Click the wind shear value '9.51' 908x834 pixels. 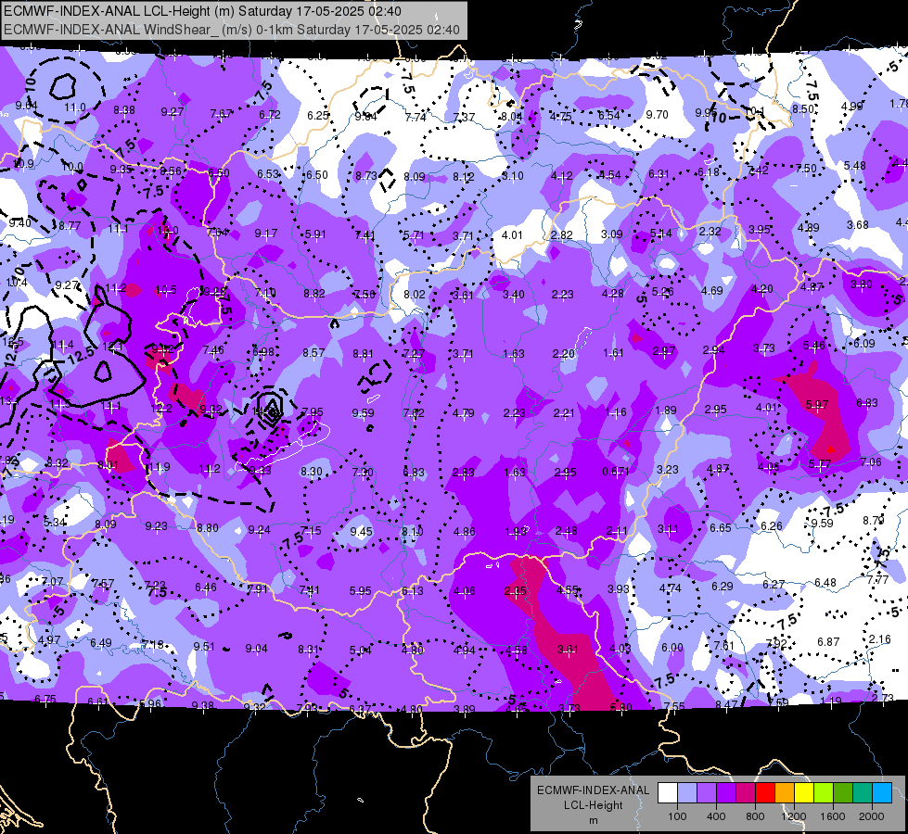coord(204,647)
